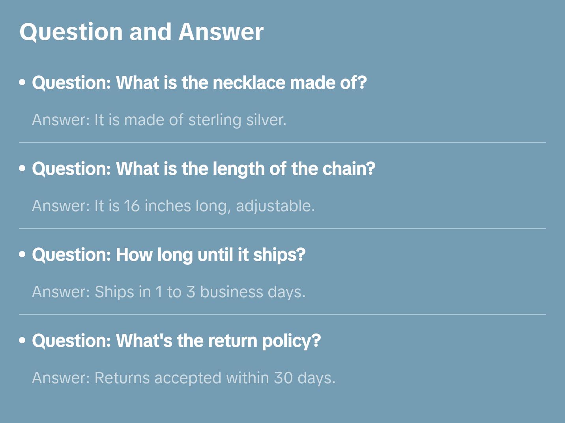Expand the 'What is the necklace made of?' question
This screenshot has height=423, width=565.
[200, 83]
